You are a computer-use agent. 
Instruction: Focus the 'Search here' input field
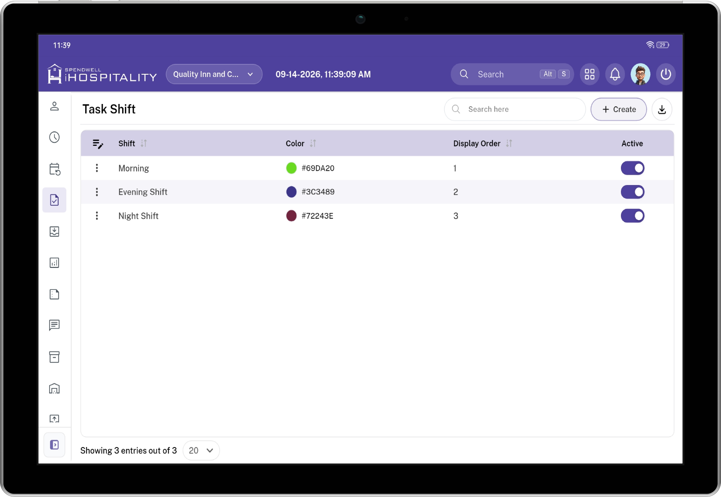click(515, 109)
